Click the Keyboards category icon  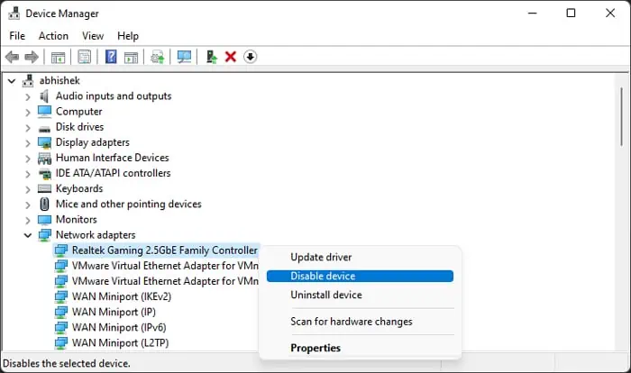click(x=44, y=188)
